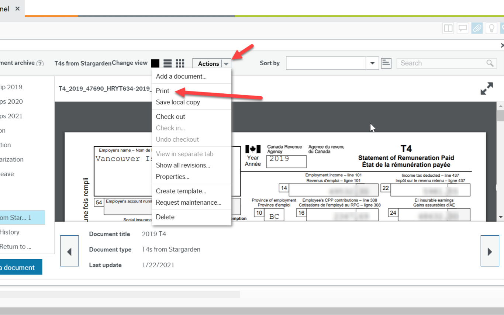Select Print from the Actions menu
This screenshot has height=315, width=504.
[x=162, y=90]
